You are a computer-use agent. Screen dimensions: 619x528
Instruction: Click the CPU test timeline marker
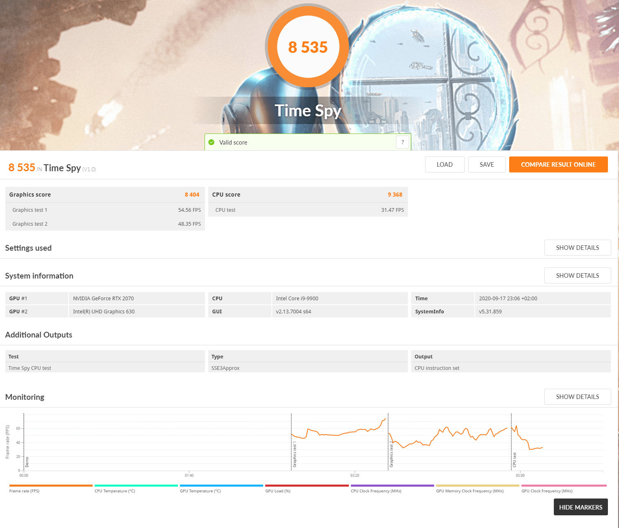tap(514, 460)
